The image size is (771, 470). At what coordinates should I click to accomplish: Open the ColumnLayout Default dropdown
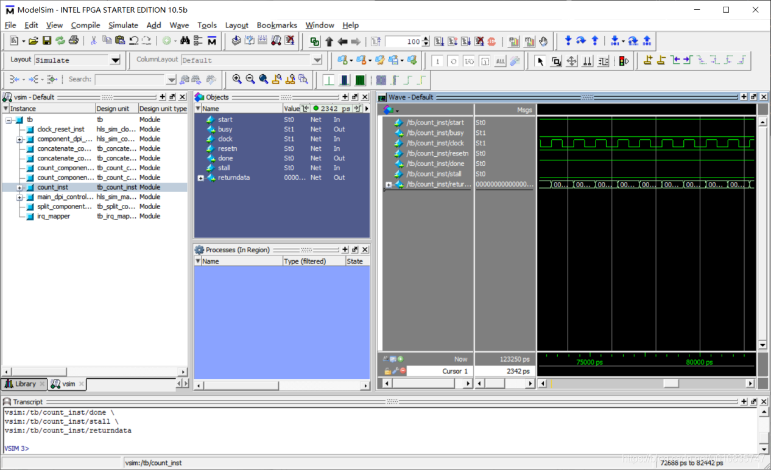(317, 60)
